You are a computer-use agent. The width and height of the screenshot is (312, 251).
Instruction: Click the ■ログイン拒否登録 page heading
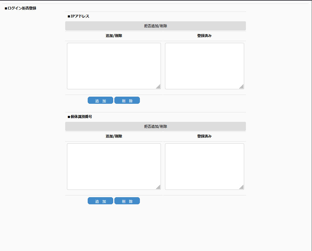pos(20,8)
